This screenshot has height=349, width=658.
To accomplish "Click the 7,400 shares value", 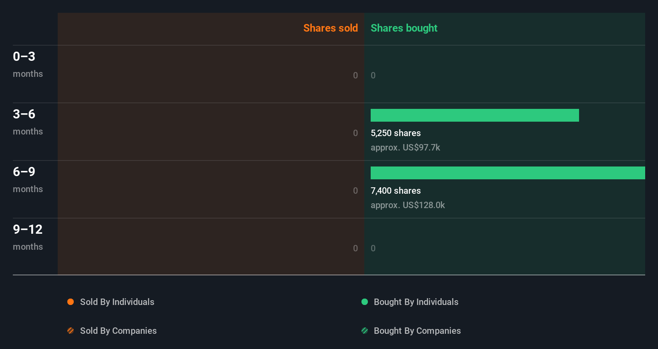I will (396, 191).
